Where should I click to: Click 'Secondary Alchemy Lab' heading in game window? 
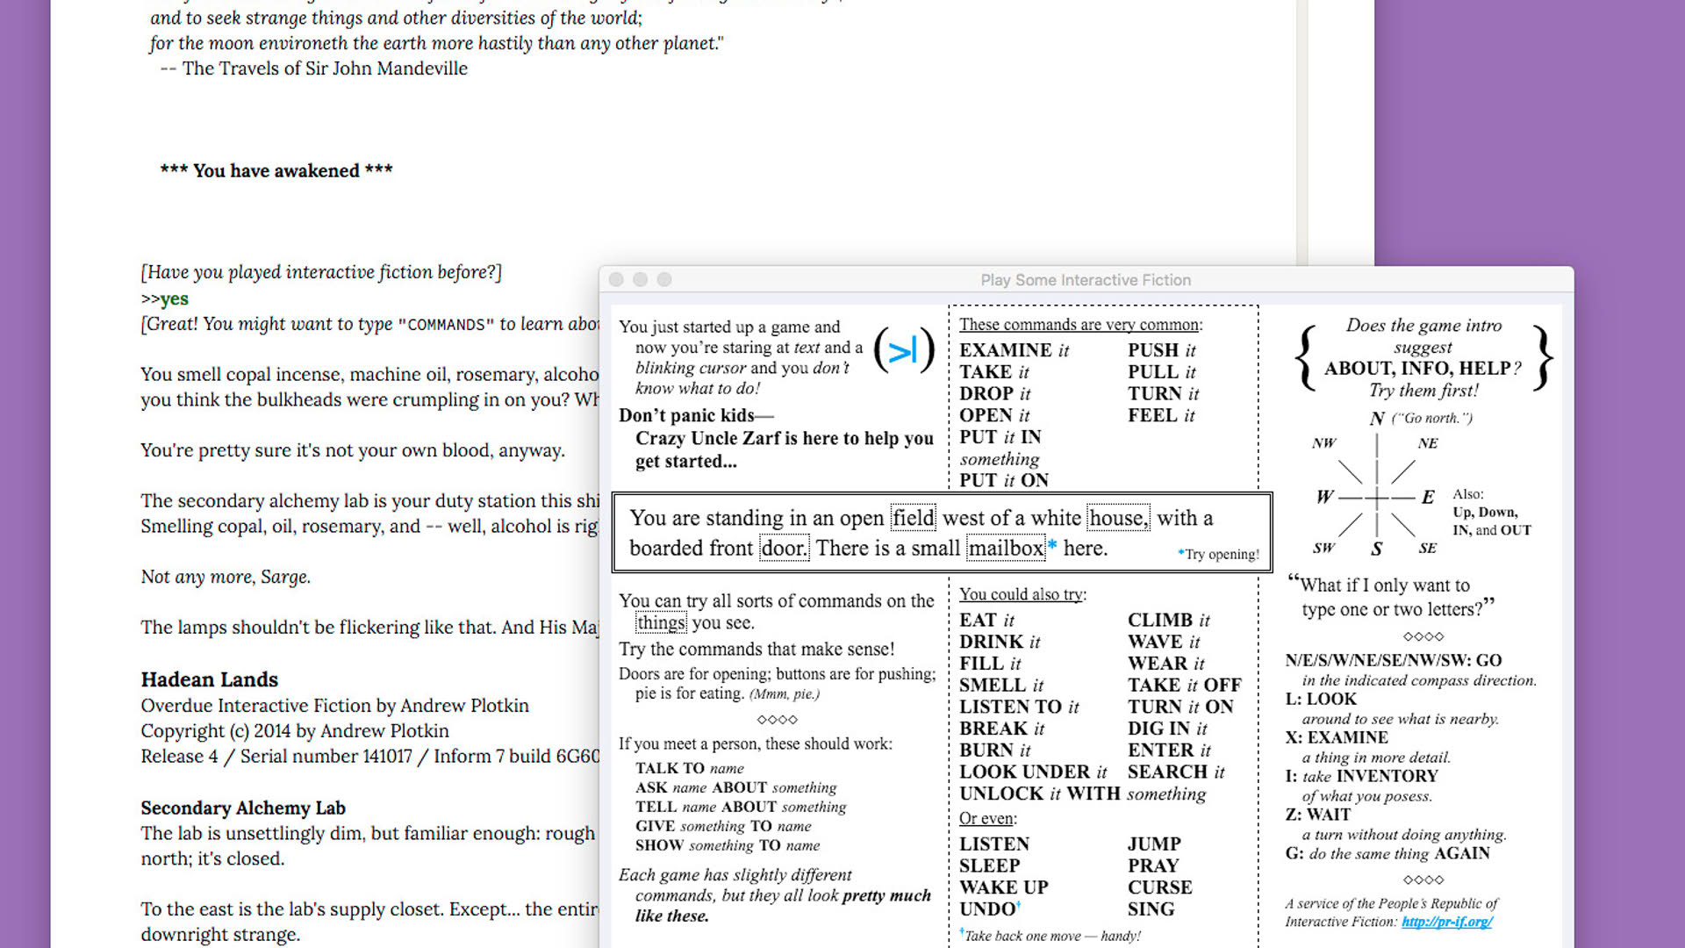point(243,808)
